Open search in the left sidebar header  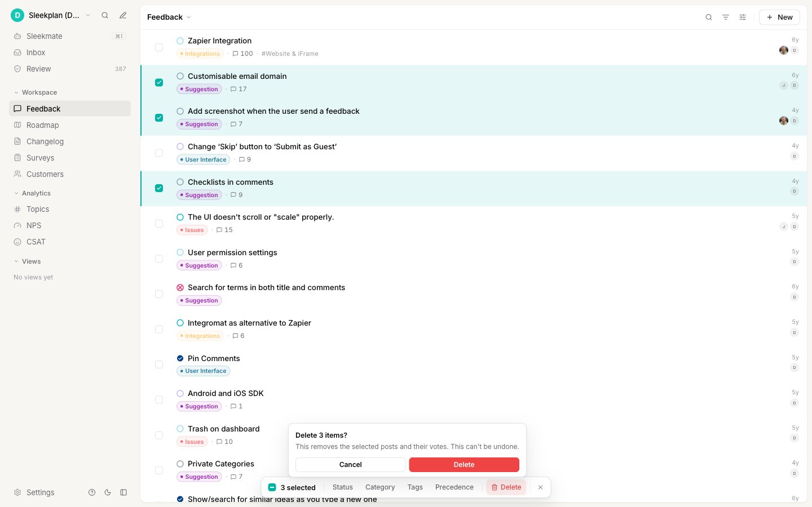click(x=105, y=16)
